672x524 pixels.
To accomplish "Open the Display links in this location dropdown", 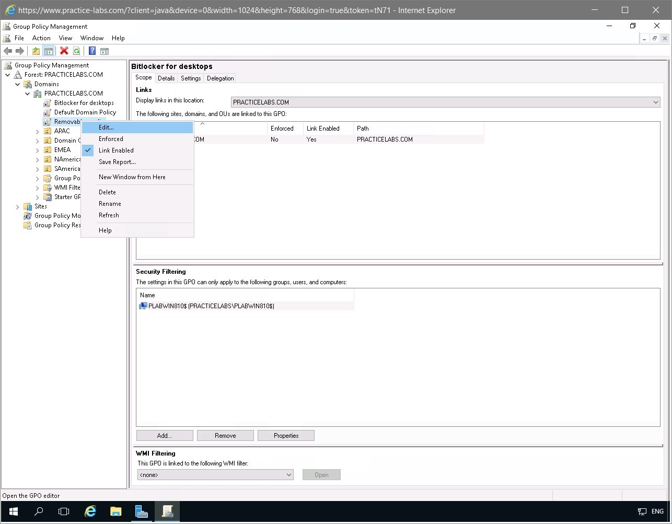I will [x=656, y=102].
